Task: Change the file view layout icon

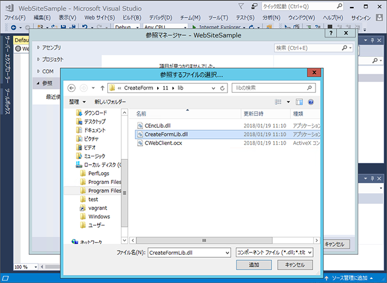Action: pyautogui.click(x=278, y=102)
